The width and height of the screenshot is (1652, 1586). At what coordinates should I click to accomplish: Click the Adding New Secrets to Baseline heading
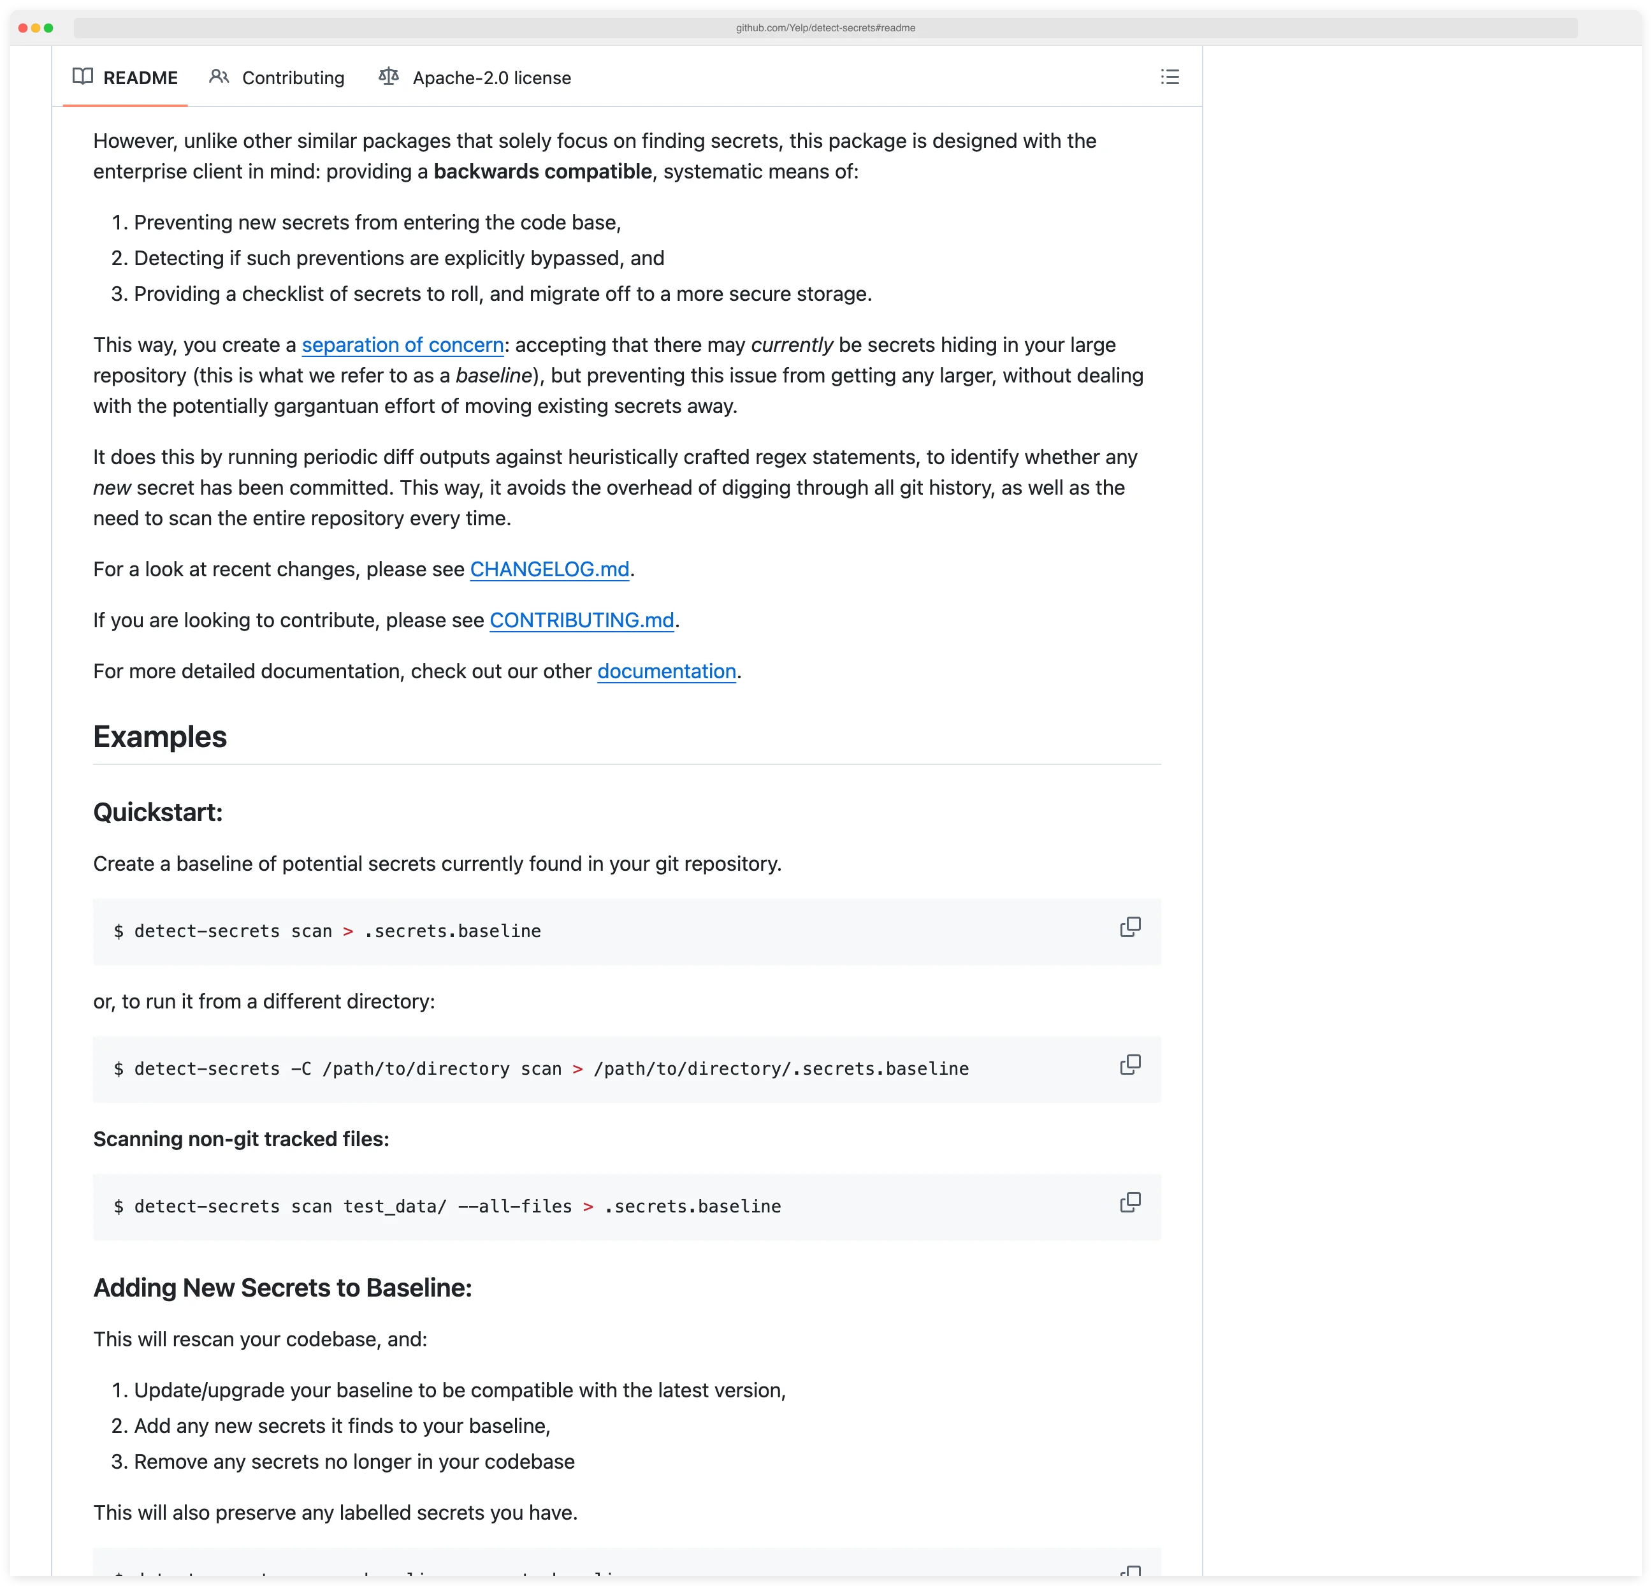point(282,1288)
